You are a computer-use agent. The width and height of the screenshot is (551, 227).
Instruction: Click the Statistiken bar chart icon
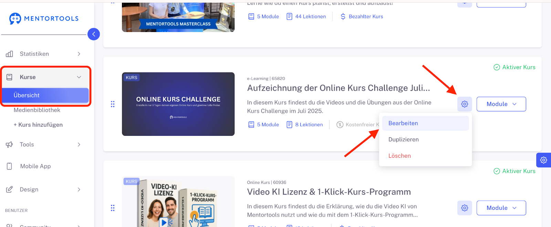[x=10, y=54]
